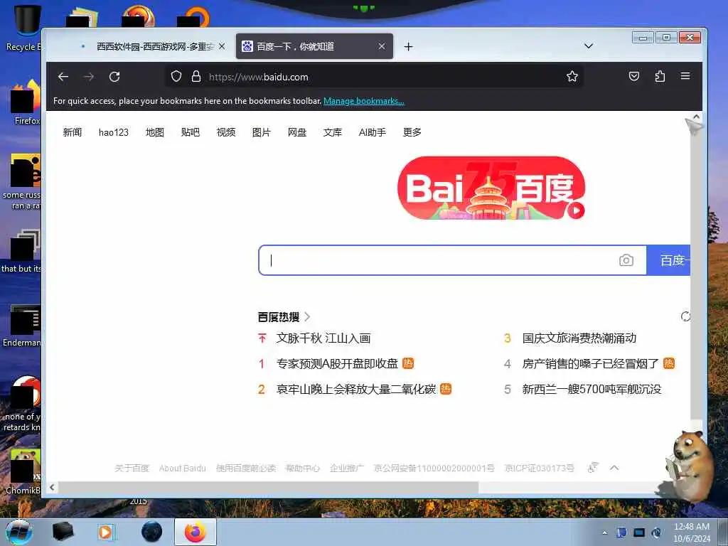728x546 pixels.
Task: Open the 帮助中心 footer link
Action: click(x=303, y=468)
